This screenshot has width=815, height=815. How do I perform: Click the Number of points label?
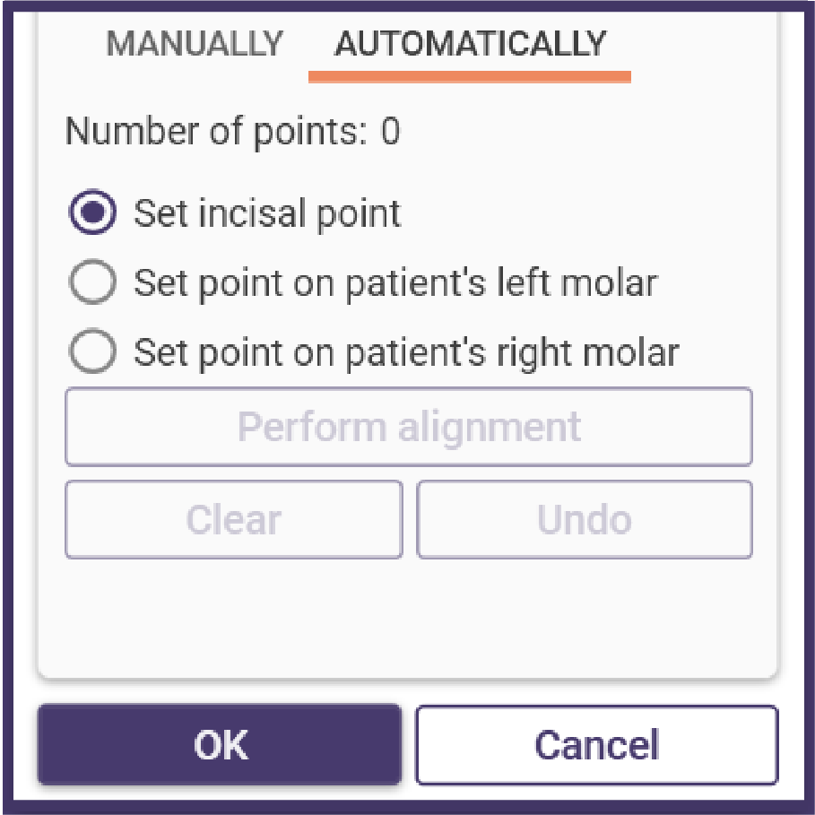click(x=232, y=132)
